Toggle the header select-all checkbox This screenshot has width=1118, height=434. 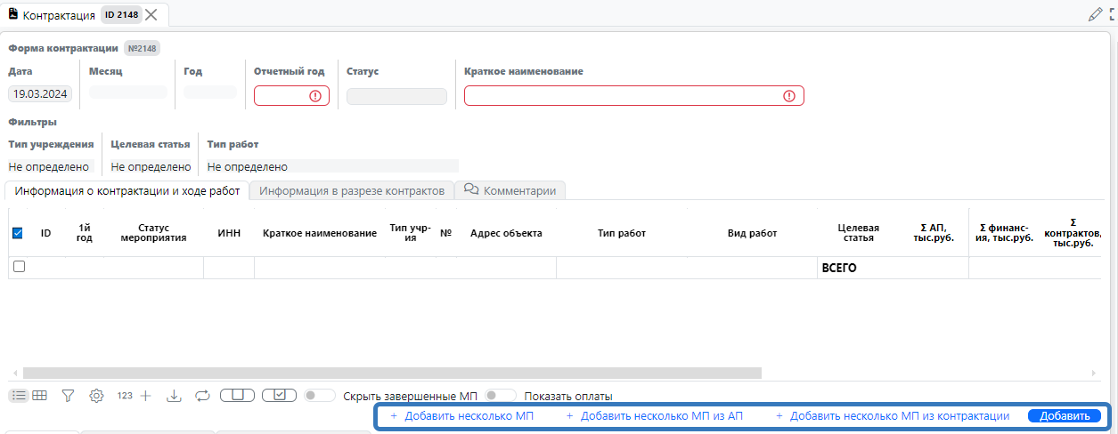click(x=18, y=233)
